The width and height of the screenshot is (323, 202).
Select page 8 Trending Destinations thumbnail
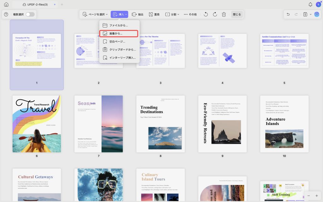[x=161, y=124]
